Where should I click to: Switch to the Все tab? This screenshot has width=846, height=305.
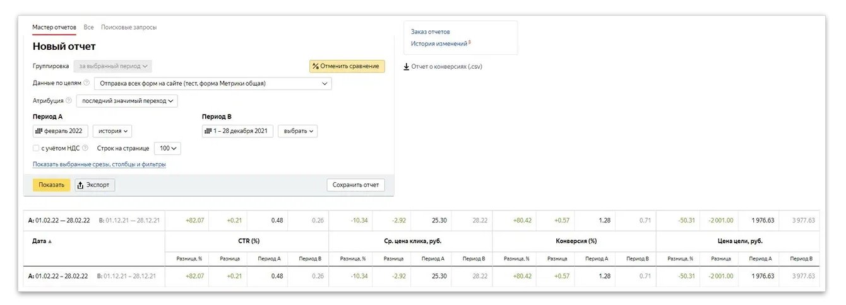(x=88, y=28)
